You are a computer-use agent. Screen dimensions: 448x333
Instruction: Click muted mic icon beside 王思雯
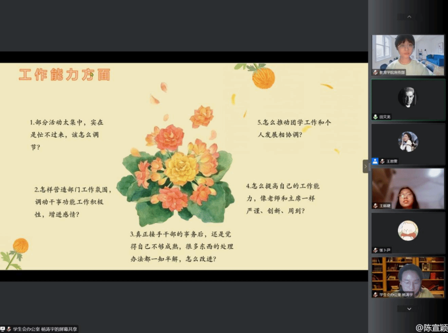382,161
